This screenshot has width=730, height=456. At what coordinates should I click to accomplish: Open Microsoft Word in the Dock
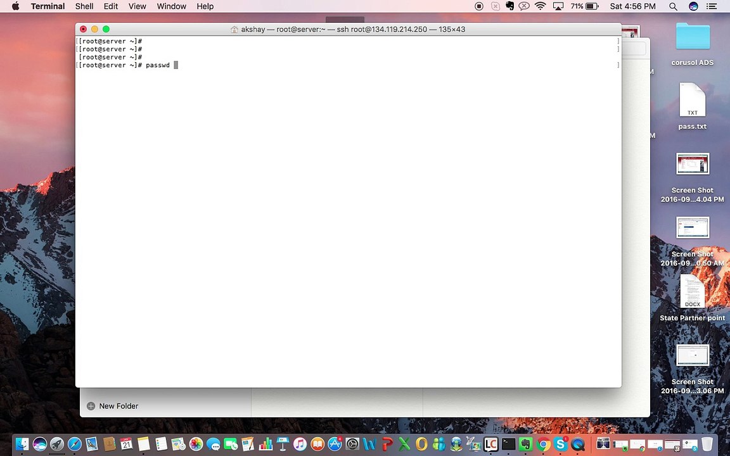point(369,444)
